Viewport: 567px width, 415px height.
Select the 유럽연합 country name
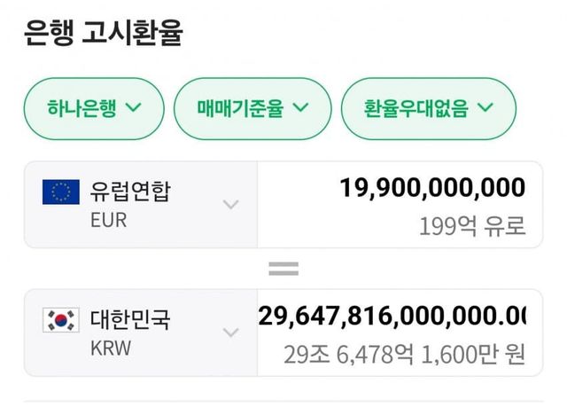pos(130,192)
